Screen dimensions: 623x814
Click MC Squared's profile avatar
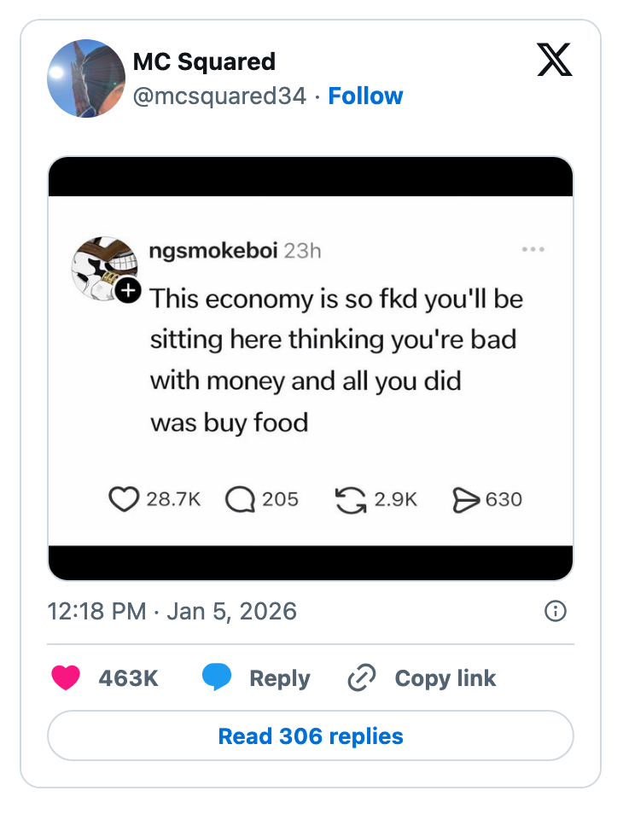[x=86, y=78]
